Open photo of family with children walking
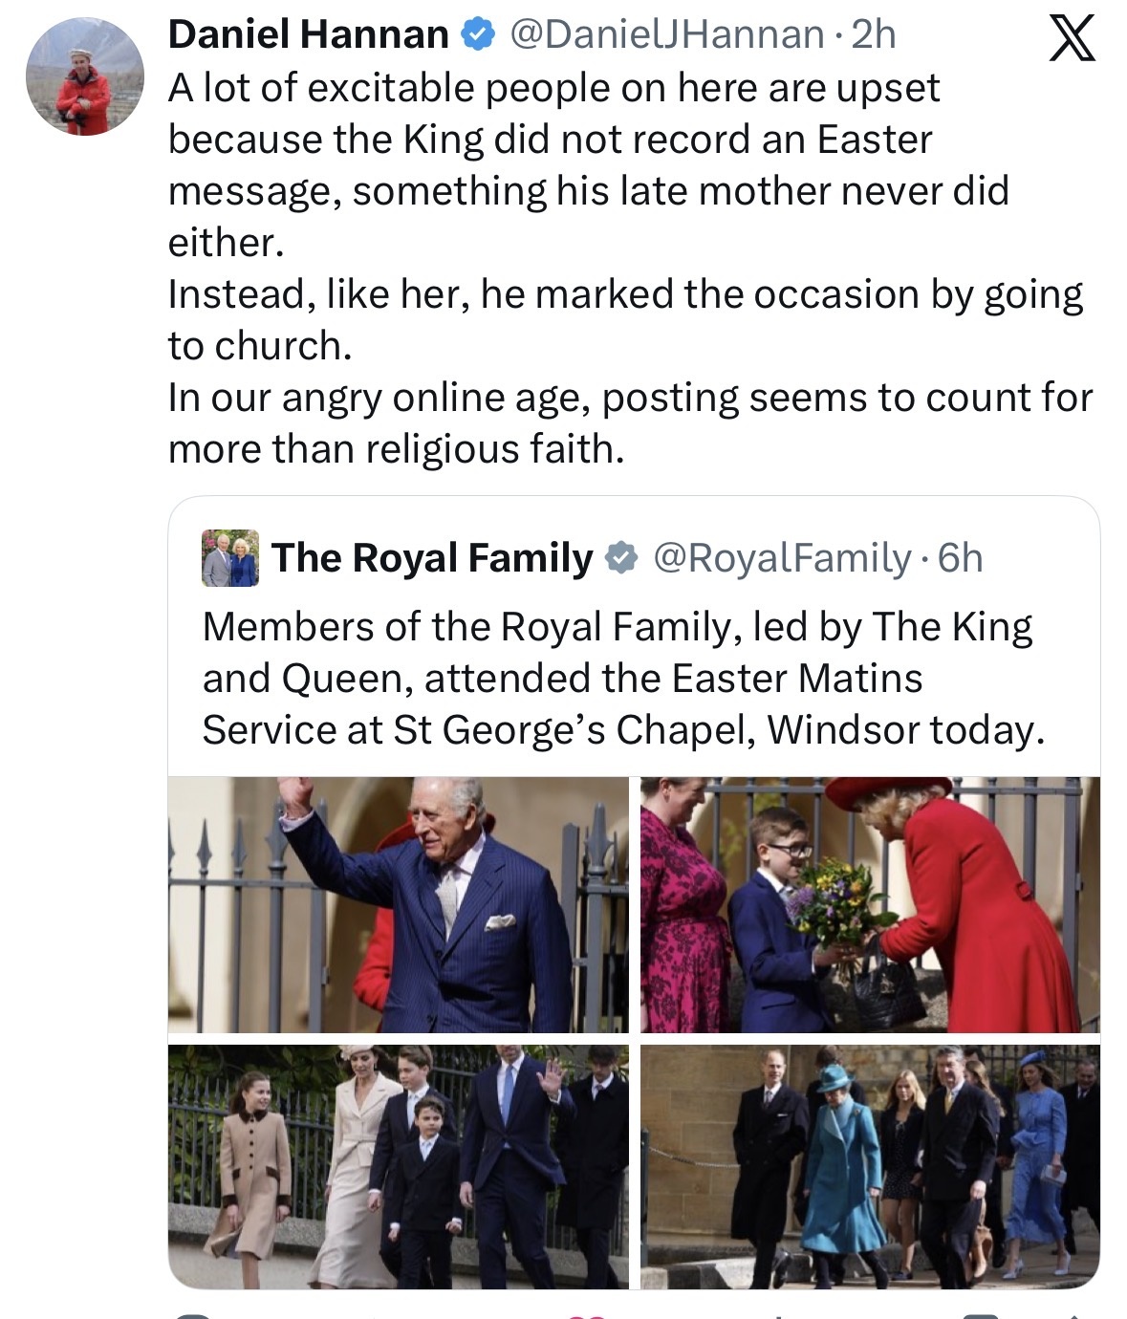Image resolution: width=1127 pixels, height=1319 pixels. (x=398, y=1166)
